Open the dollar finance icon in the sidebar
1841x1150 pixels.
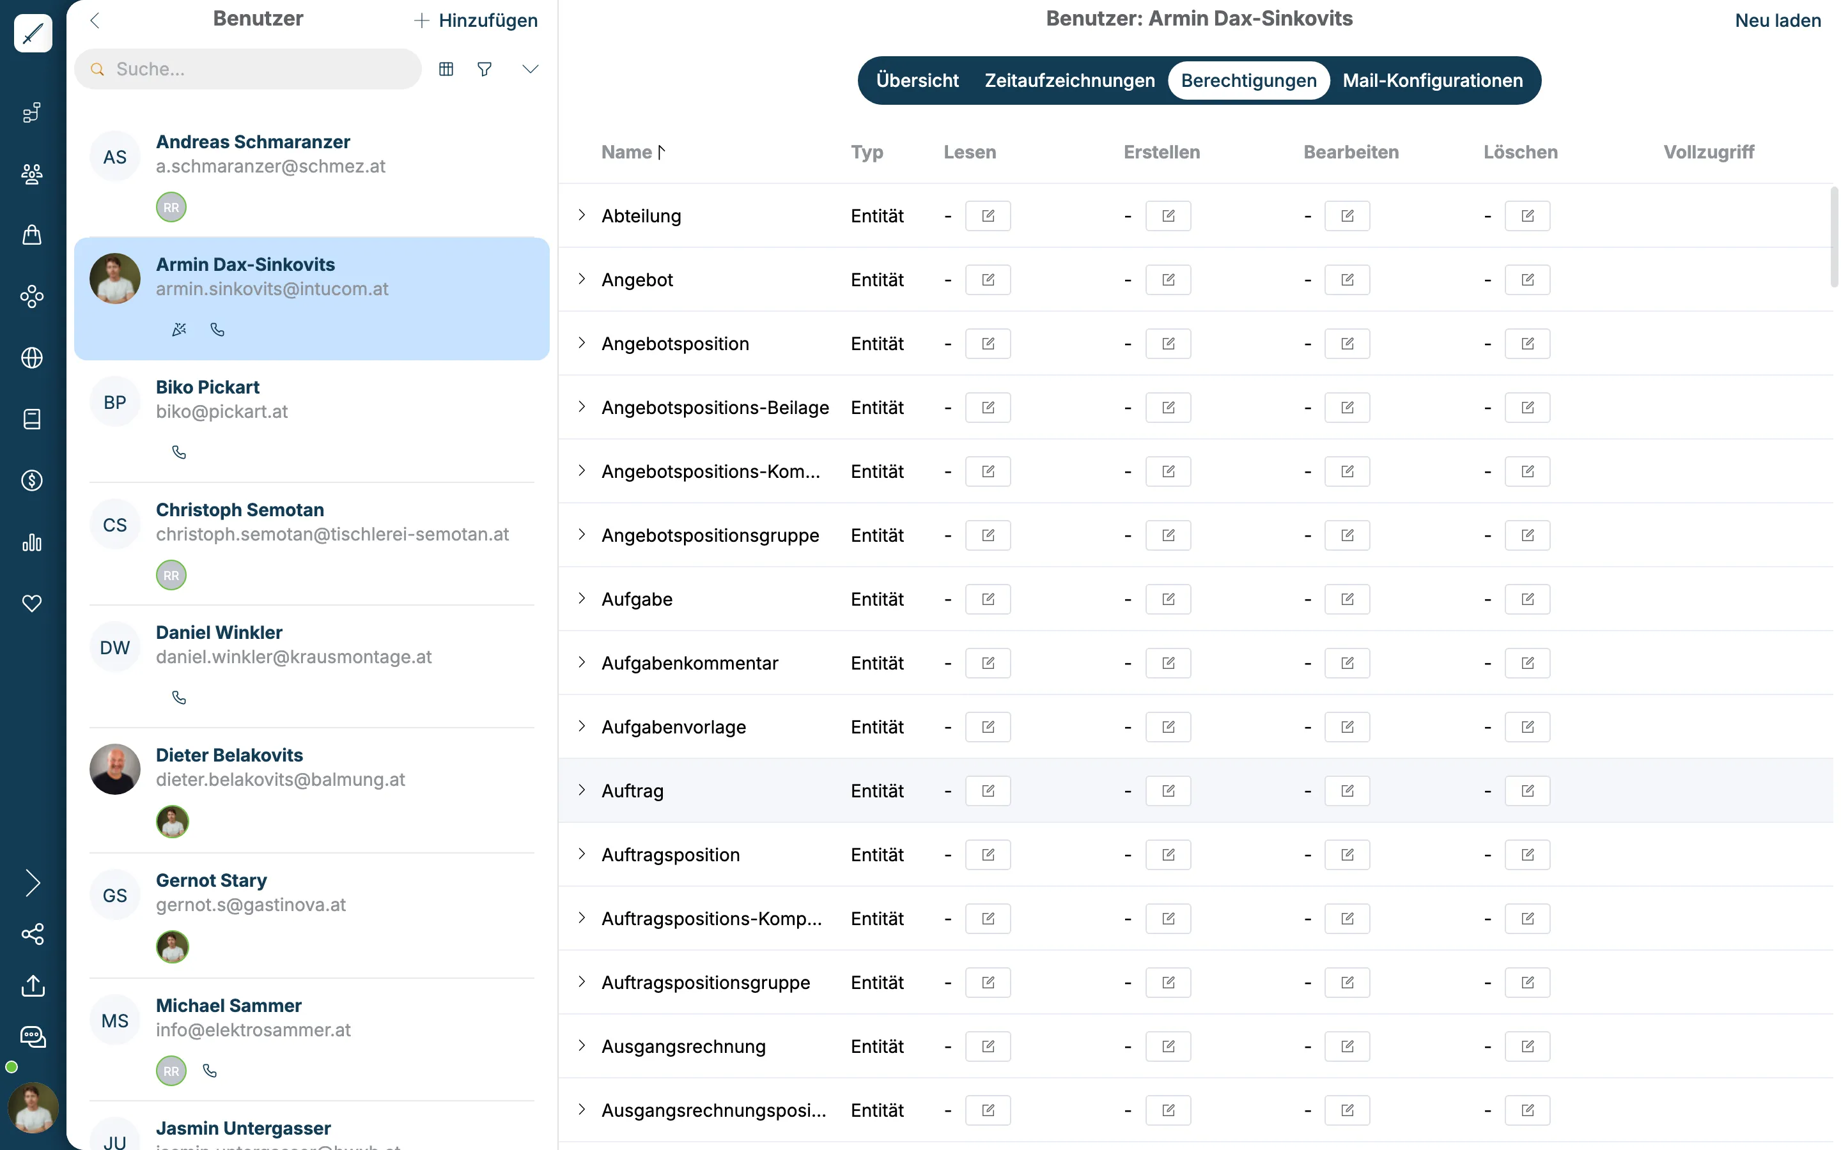tap(32, 480)
